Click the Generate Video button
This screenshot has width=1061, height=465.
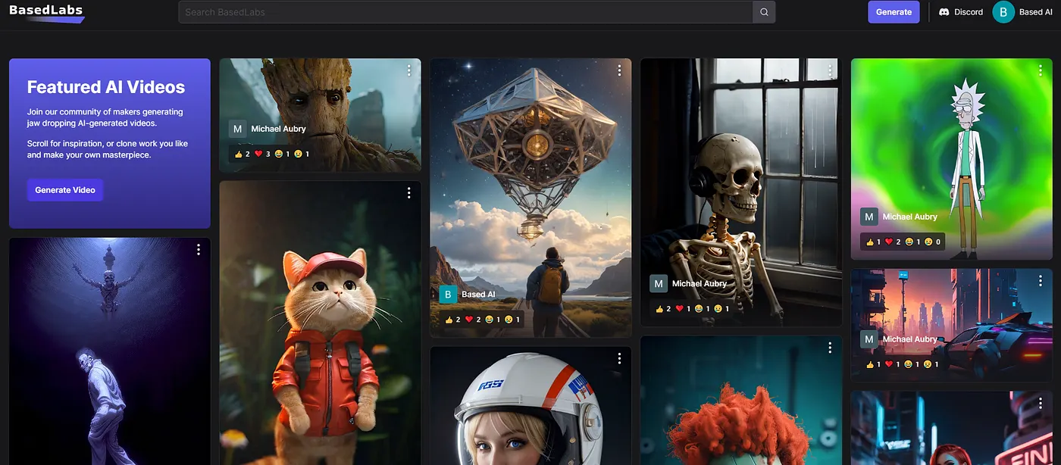point(65,190)
